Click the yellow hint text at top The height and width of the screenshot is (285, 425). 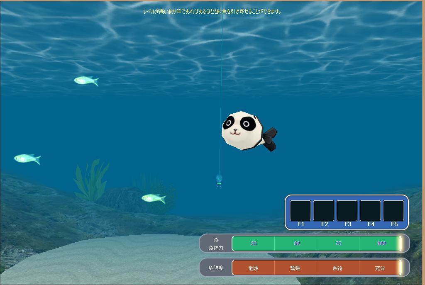point(212,11)
